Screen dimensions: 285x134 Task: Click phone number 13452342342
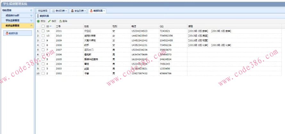click(139, 41)
